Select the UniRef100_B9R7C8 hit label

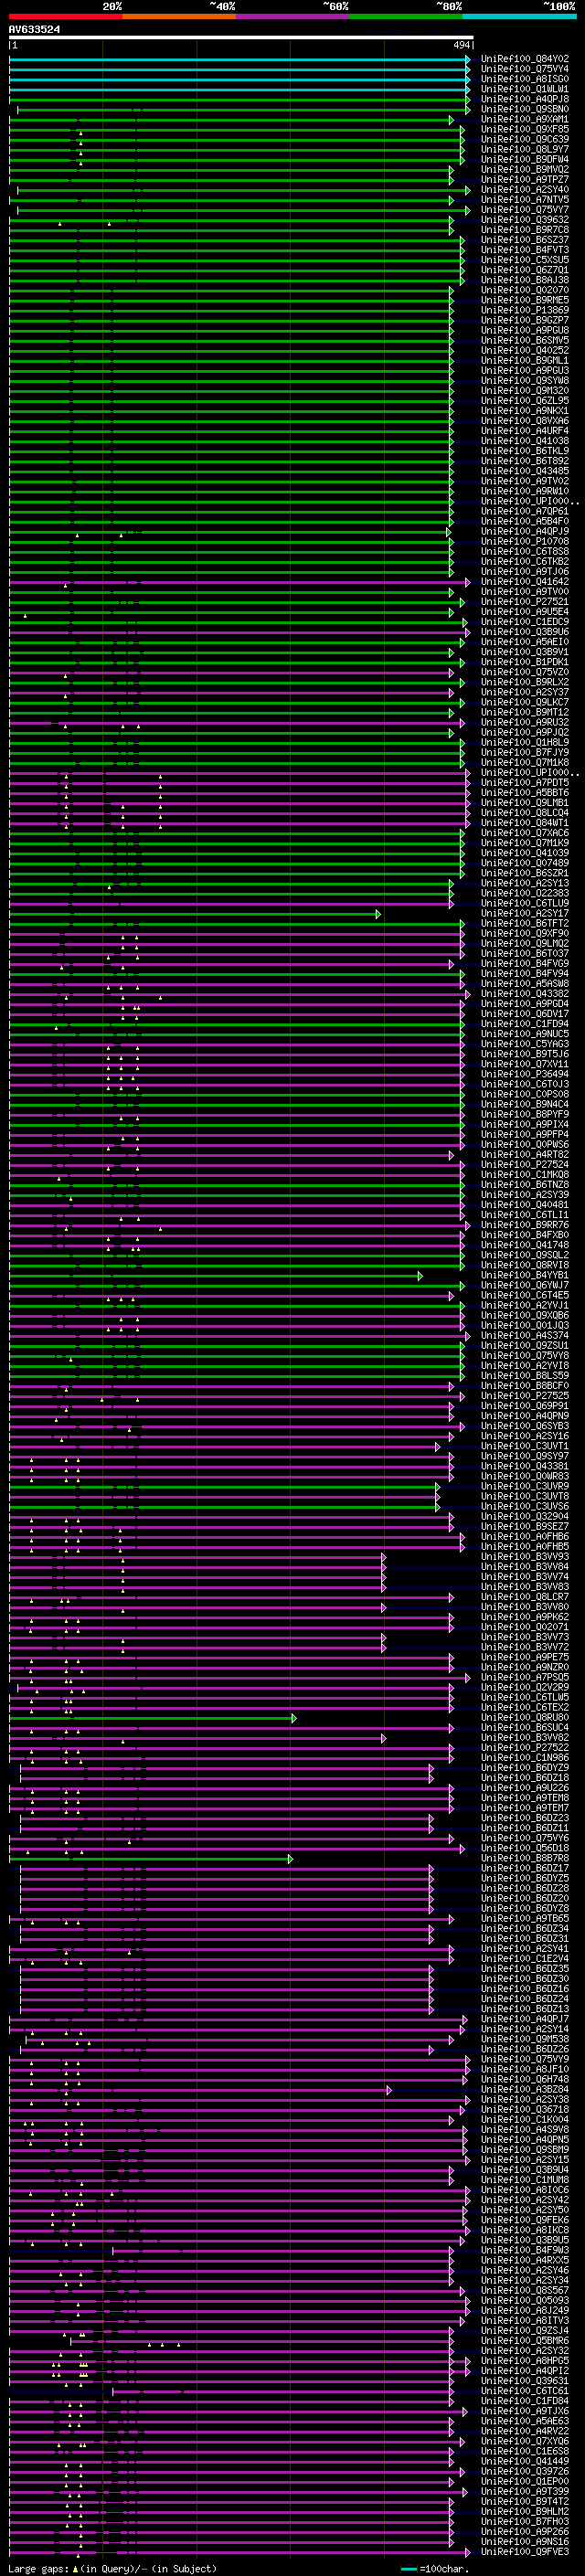click(525, 230)
